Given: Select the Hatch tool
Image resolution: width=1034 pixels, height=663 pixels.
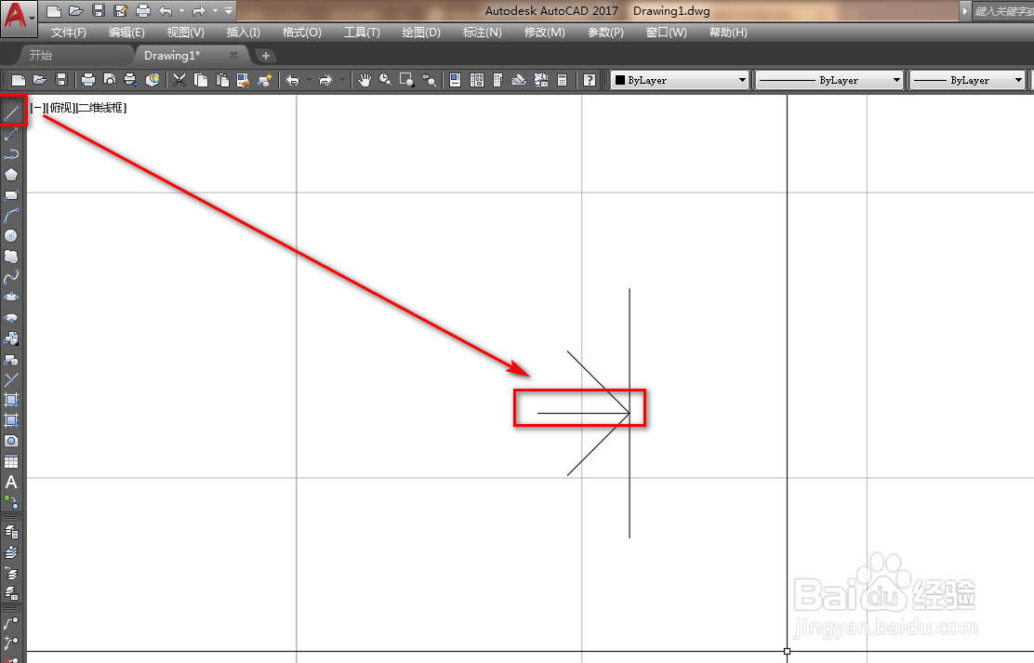Looking at the screenshot, I should pyautogui.click(x=11, y=400).
